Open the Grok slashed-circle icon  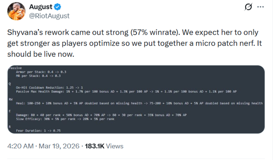(x=247, y=7)
